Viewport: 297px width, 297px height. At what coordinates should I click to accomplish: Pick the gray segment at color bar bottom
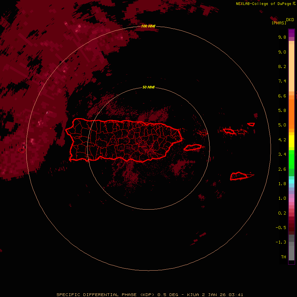coord(291,253)
